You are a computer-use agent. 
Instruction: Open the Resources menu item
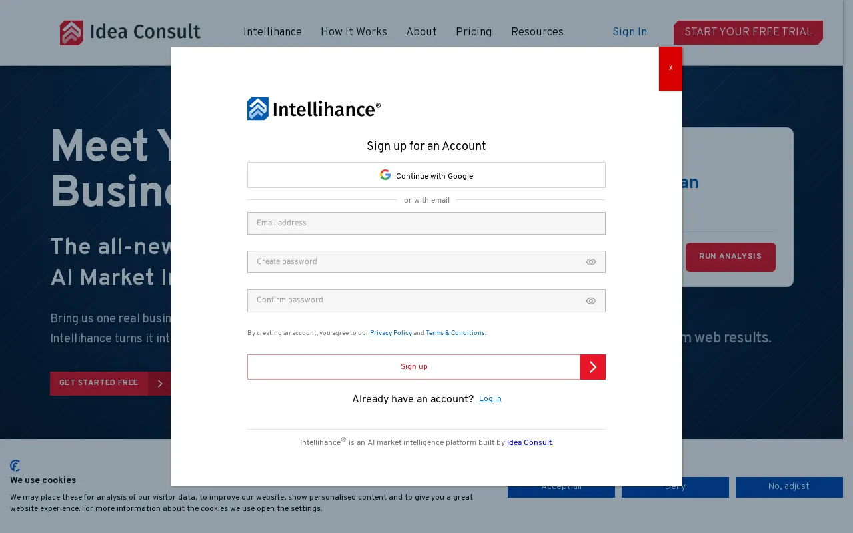click(537, 32)
